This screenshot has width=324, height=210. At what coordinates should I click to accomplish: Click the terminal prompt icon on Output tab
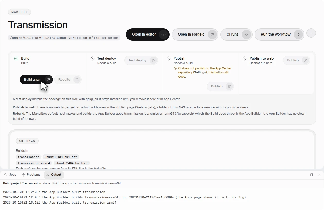[48, 175]
